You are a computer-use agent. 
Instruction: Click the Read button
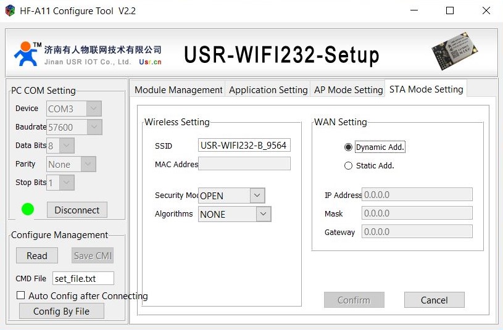tap(37, 255)
